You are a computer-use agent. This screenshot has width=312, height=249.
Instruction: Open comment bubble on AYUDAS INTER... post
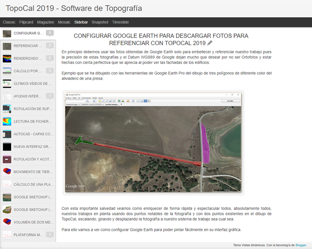click(x=50, y=96)
